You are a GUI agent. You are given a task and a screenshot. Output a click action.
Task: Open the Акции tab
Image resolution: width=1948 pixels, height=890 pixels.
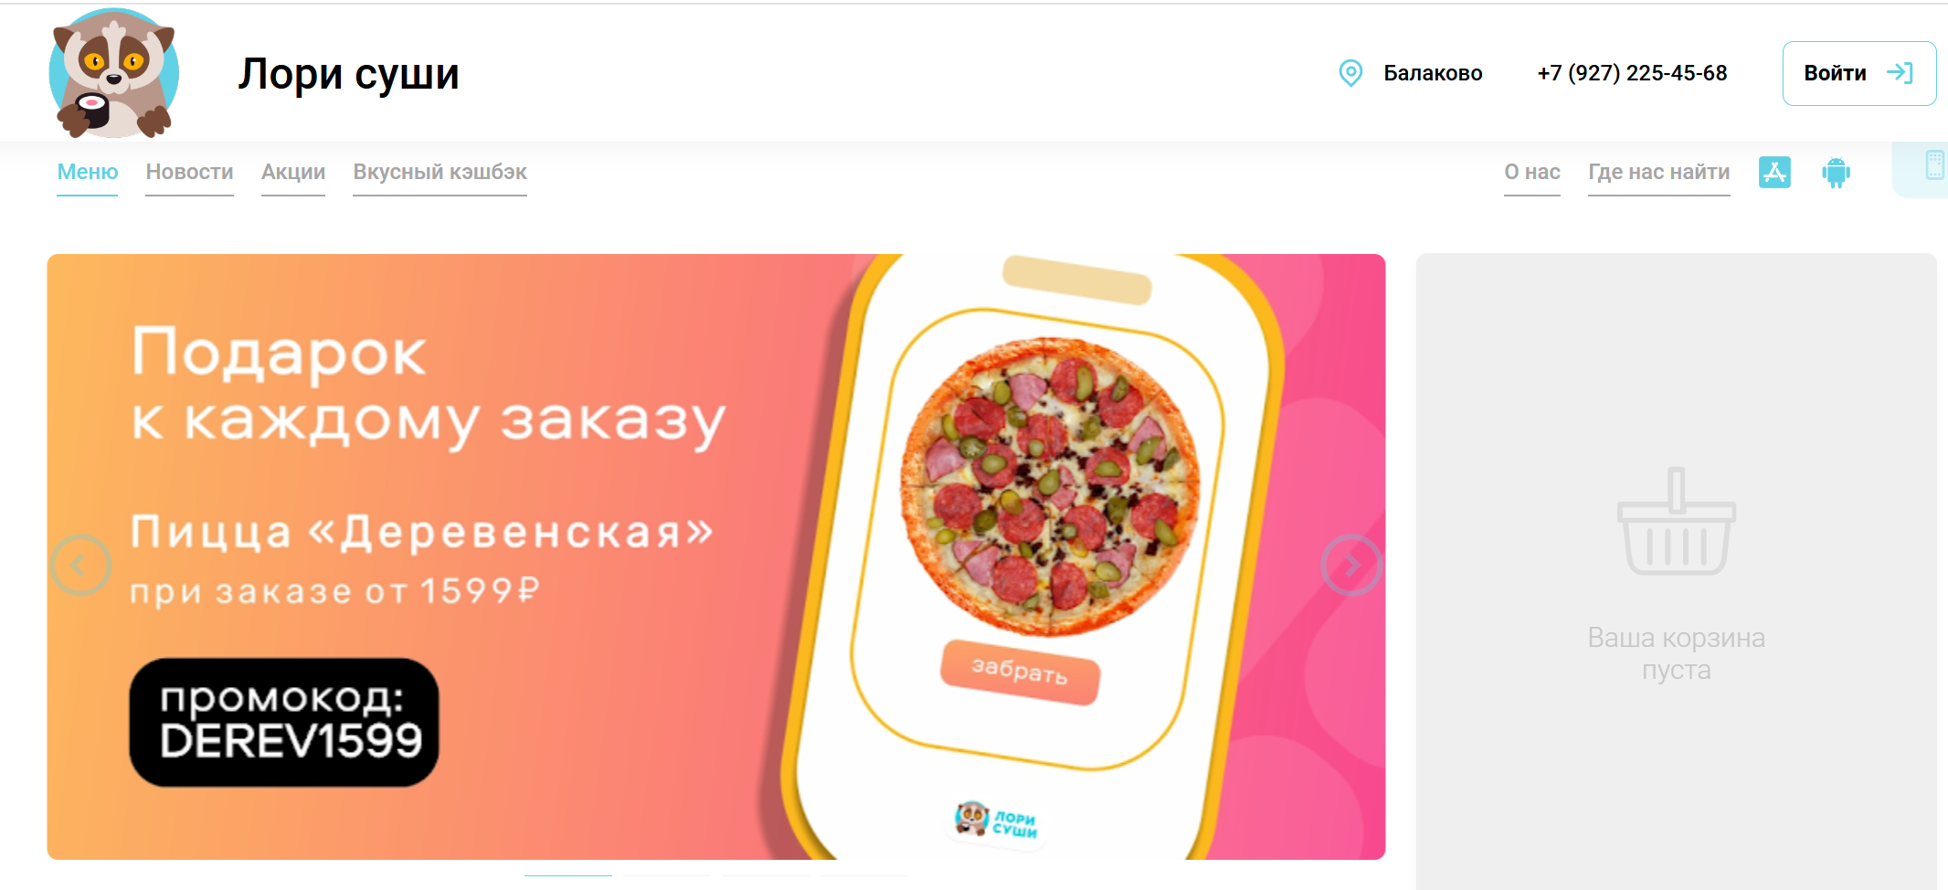click(x=293, y=172)
